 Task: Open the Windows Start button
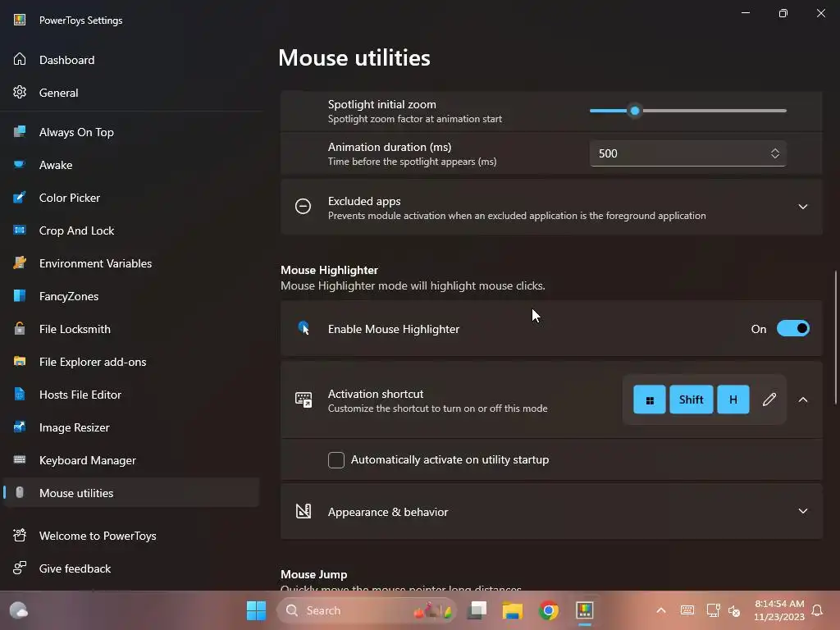(x=256, y=610)
